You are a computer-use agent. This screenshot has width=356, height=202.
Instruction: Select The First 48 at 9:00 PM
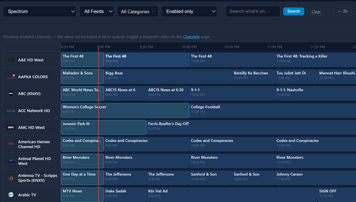tap(147, 60)
